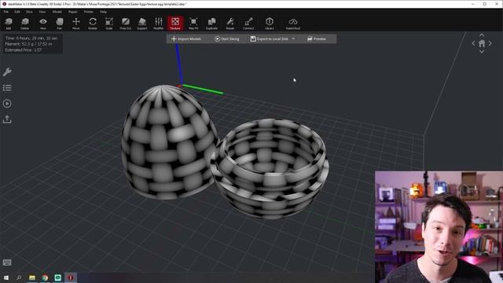Expand the Export to Local Disk dropdown arrow

(293, 39)
